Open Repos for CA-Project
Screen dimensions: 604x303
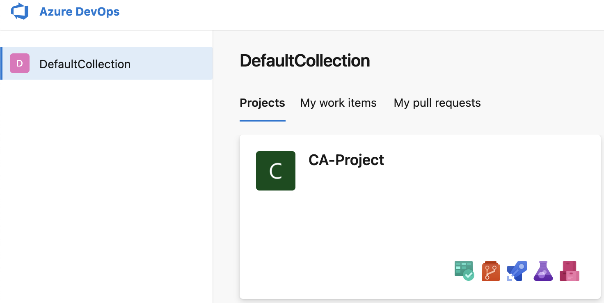pyautogui.click(x=490, y=271)
